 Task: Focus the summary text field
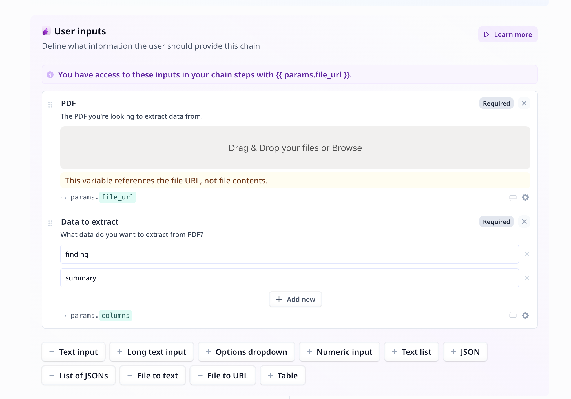(x=290, y=278)
